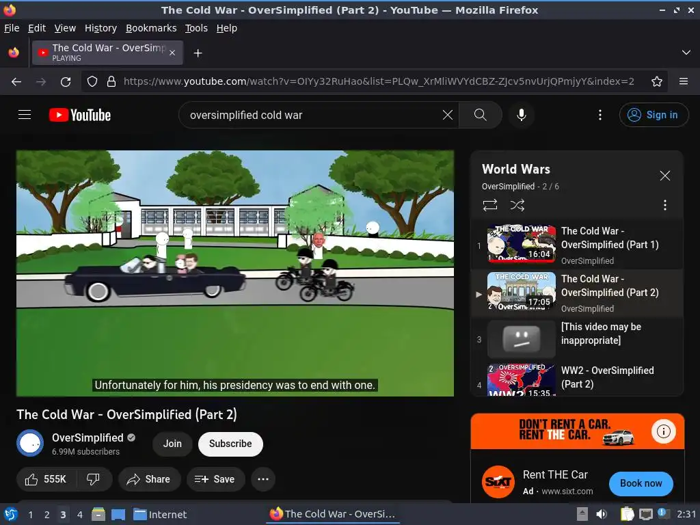Open Internet taskbar entry

[160, 515]
